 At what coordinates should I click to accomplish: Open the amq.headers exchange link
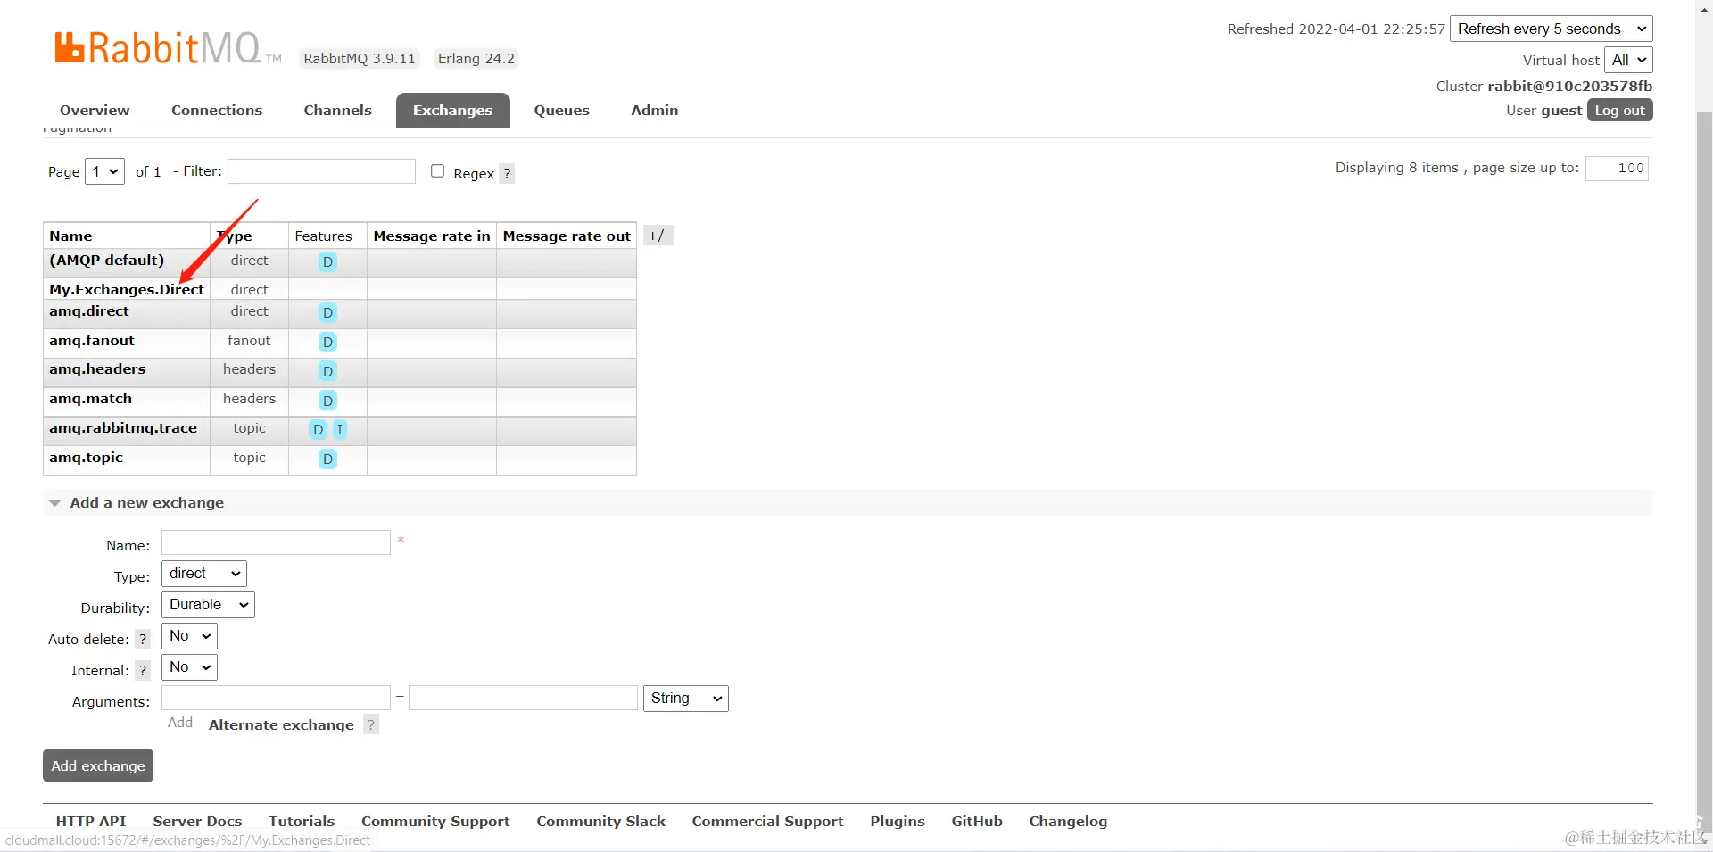pos(97,369)
